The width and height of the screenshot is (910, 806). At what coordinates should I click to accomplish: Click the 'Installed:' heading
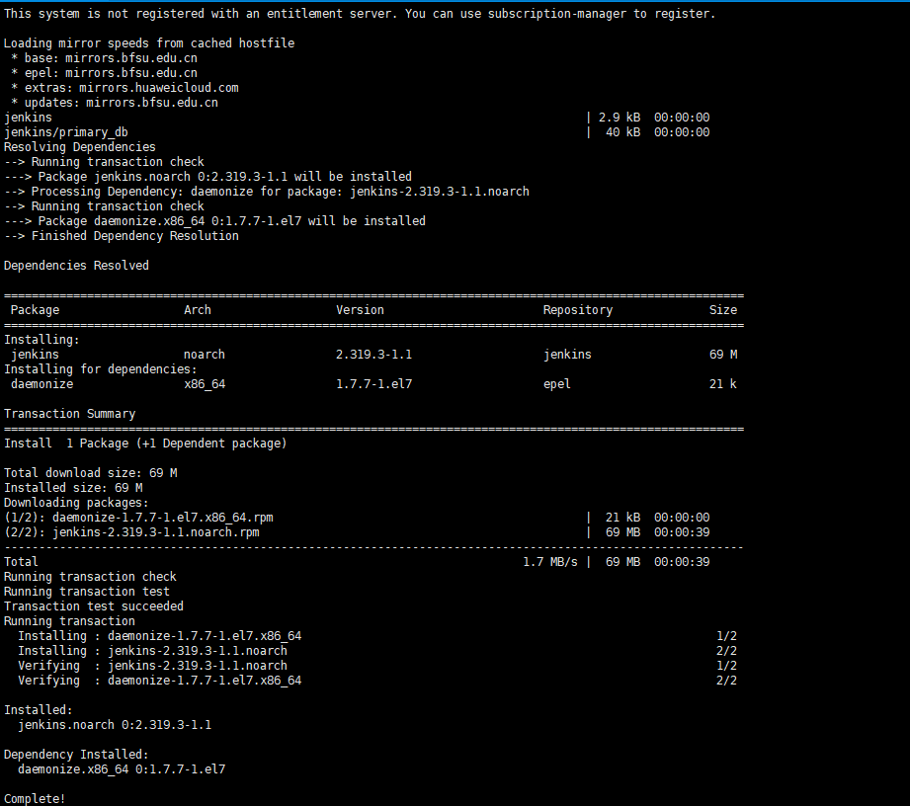(x=39, y=710)
